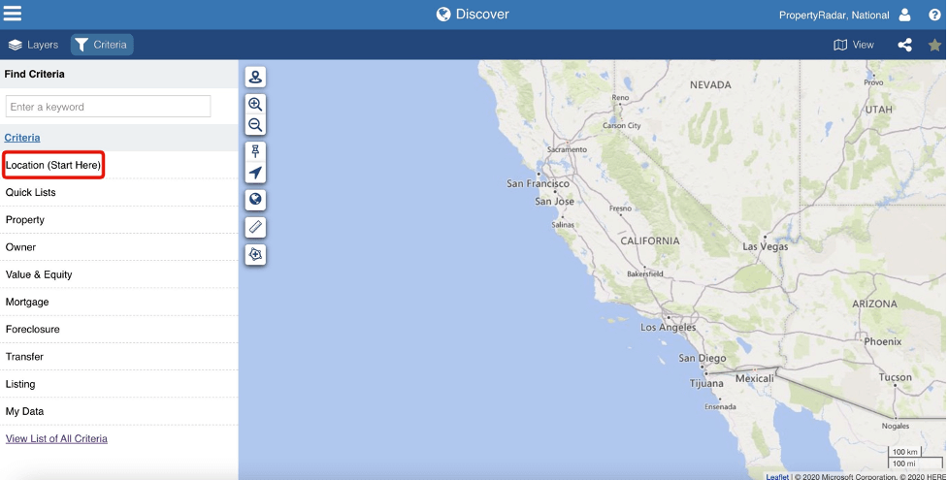This screenshot has height=480, width=948.
Task: Click the locate me arrow icon
Action: point(256,173)
